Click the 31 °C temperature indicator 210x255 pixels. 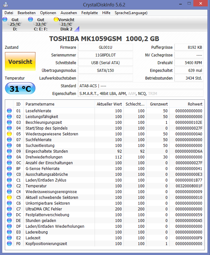[20, 89]
